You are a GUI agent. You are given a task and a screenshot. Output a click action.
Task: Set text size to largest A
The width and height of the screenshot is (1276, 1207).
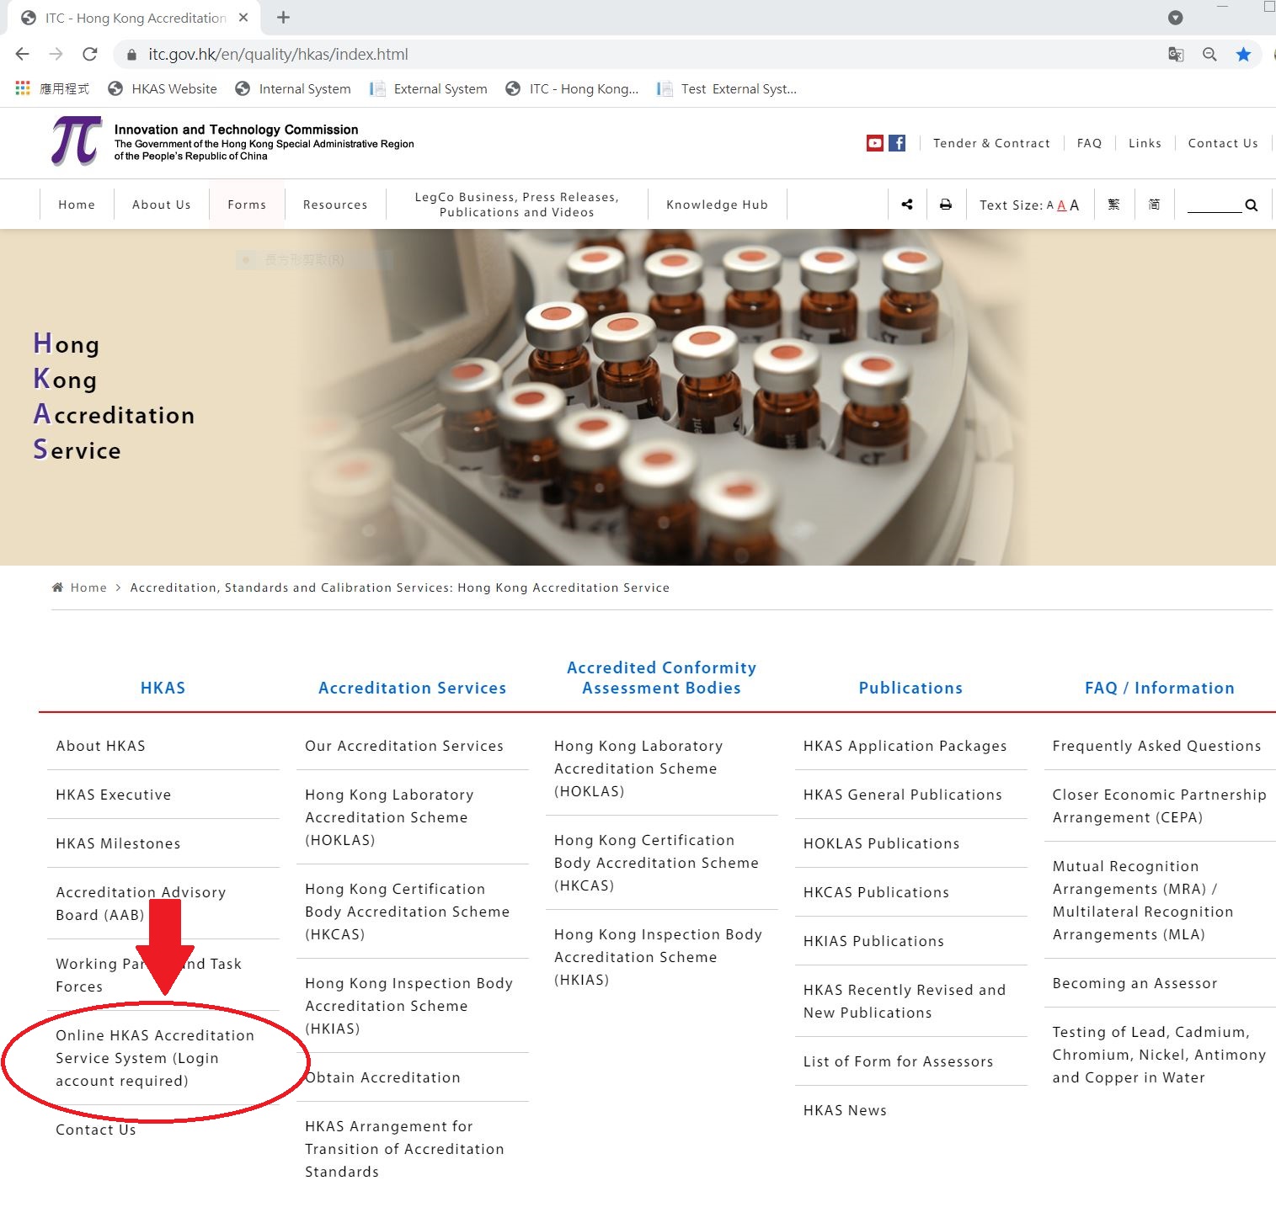click(x=1074, y=205)
